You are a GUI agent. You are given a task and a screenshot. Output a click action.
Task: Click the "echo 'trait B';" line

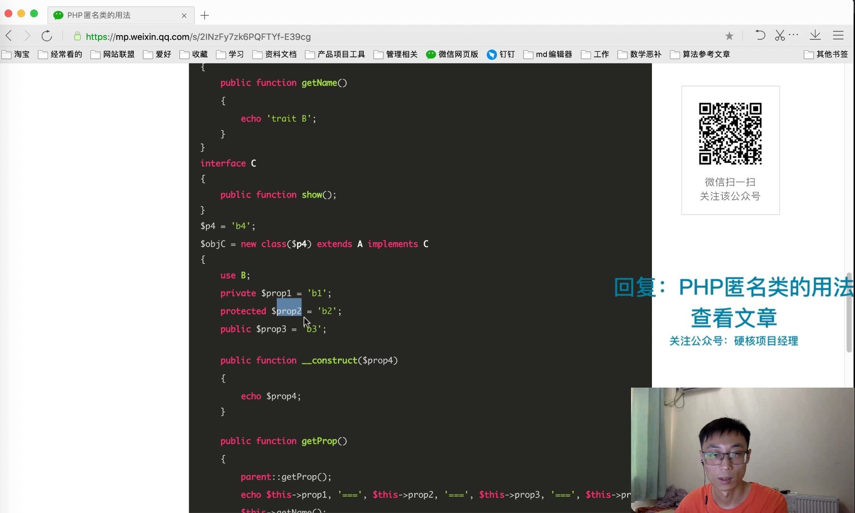point(278,119)
